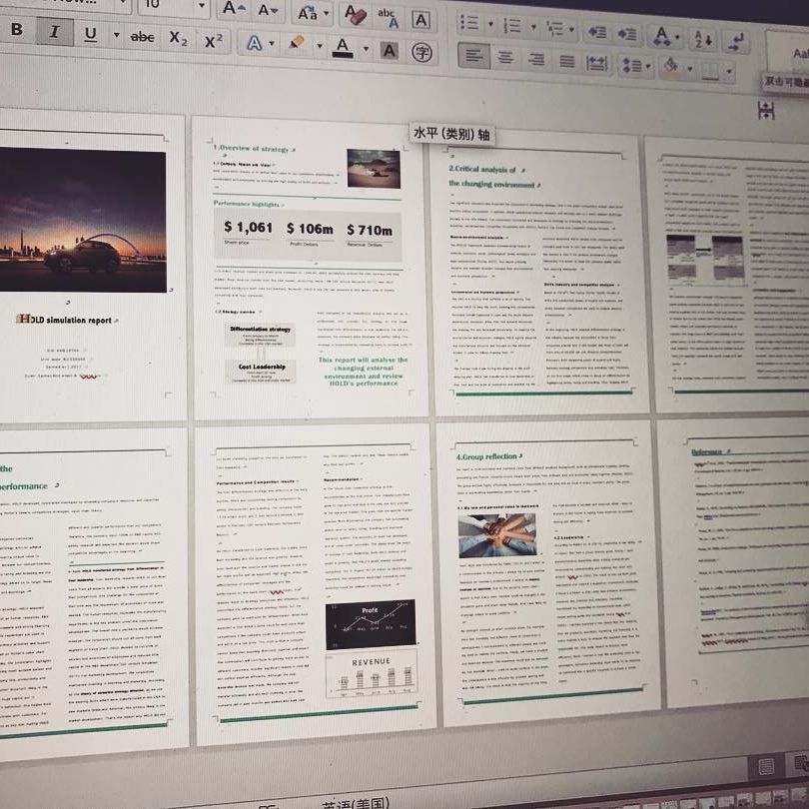809x809 pixels.
Task: Click Decrease Indent icon
Action: click(x=597, y=32)
